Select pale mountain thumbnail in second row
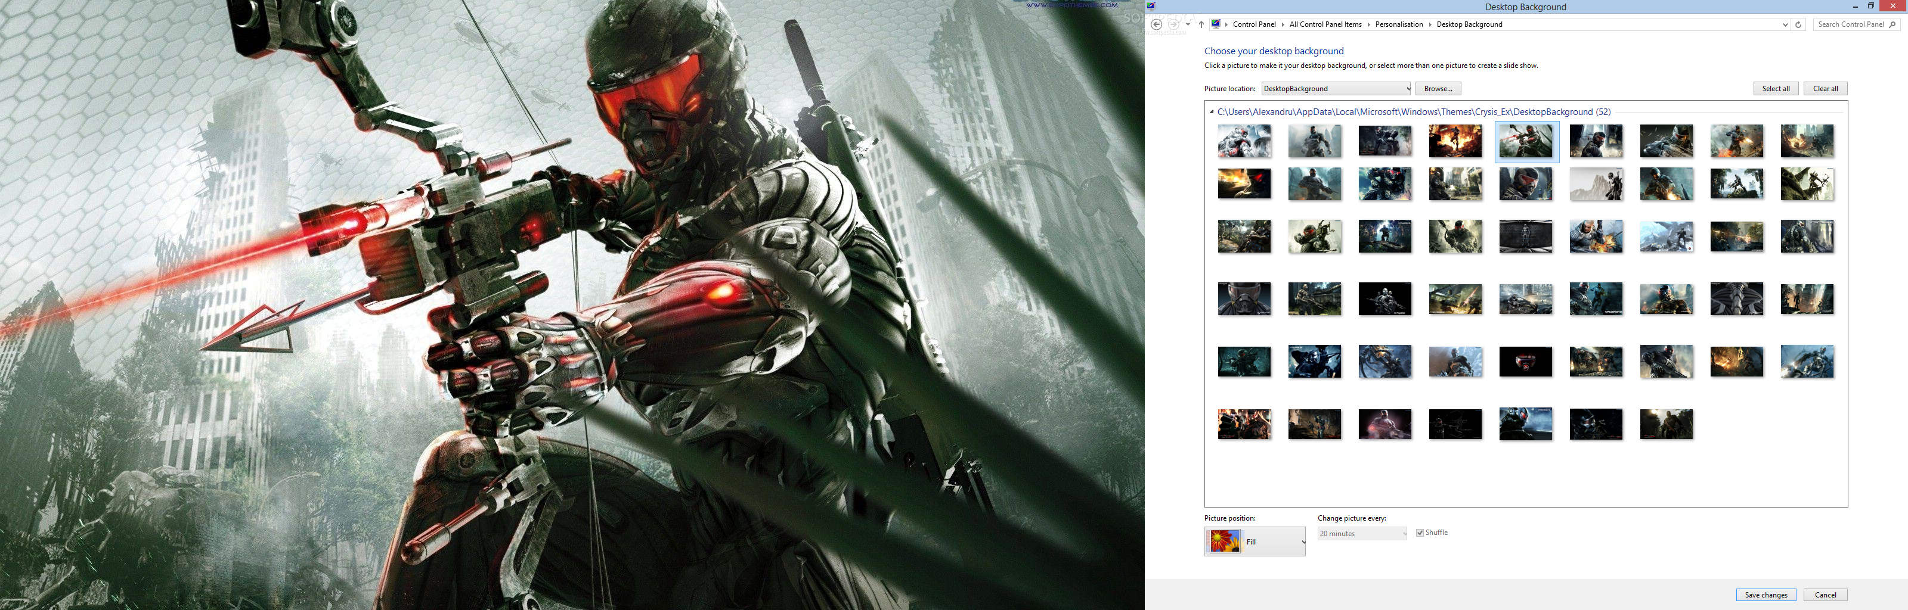This screenshot has height=610, width=1908. [x=1596, y=183]
